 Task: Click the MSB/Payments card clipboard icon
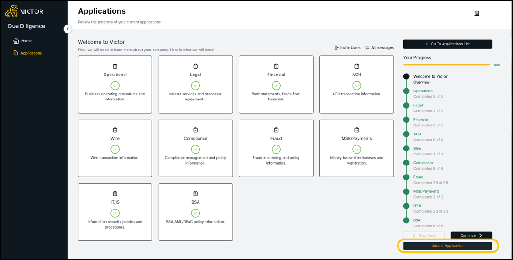click(357, 130)
